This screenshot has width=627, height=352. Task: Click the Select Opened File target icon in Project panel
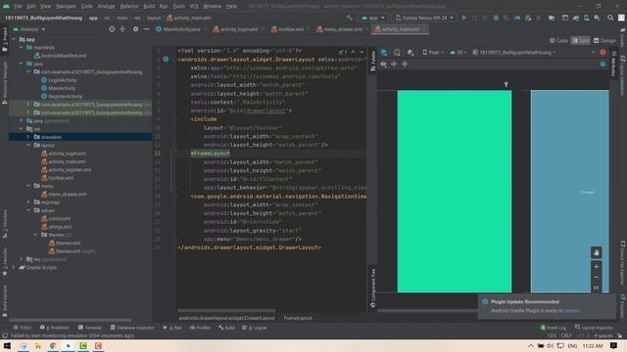pos(112,29)
